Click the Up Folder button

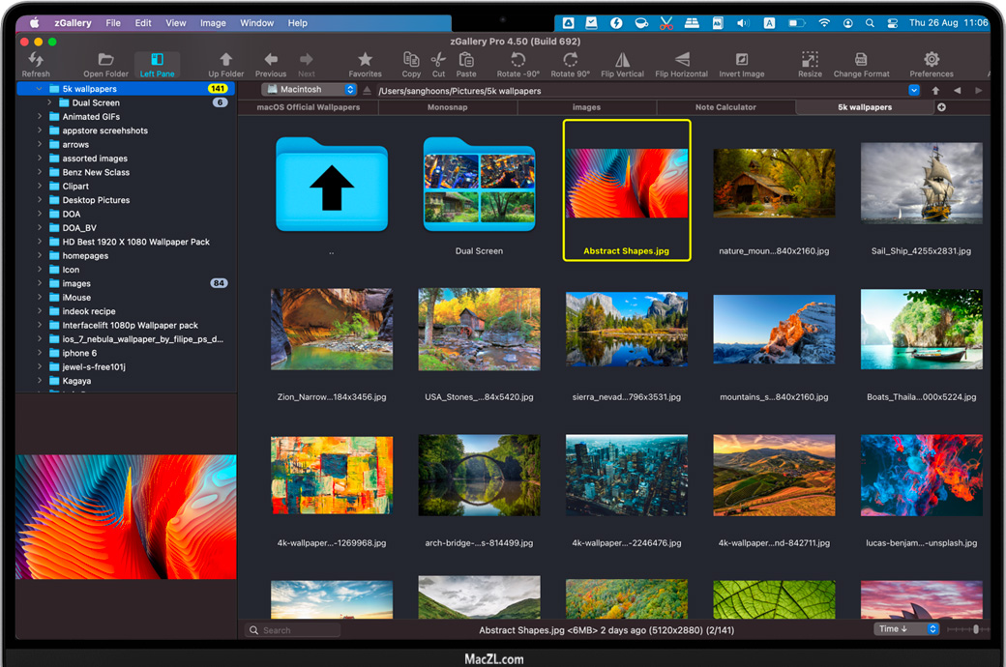pyautogui.click(x=225, y=60)
